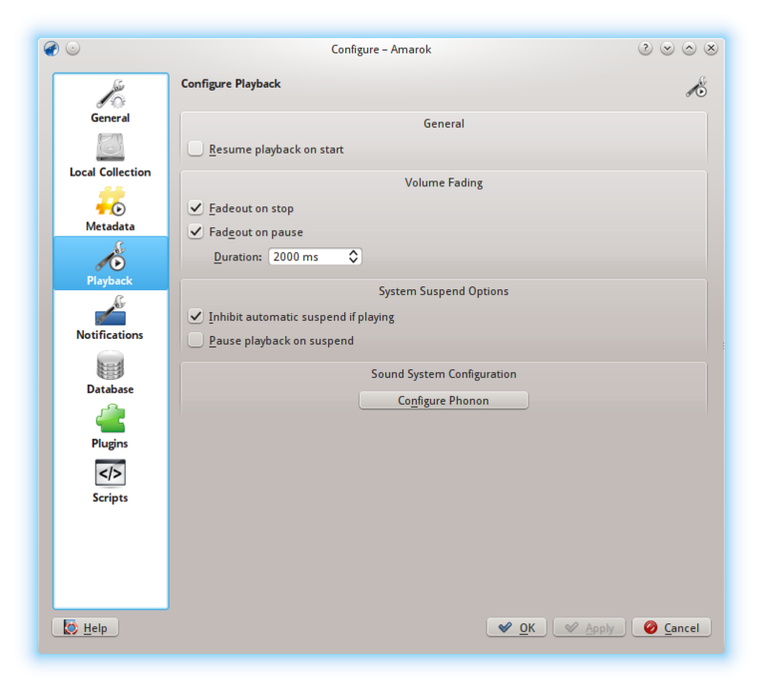
Task: Click the Configure Phonon button
Action: click(443, 400)
